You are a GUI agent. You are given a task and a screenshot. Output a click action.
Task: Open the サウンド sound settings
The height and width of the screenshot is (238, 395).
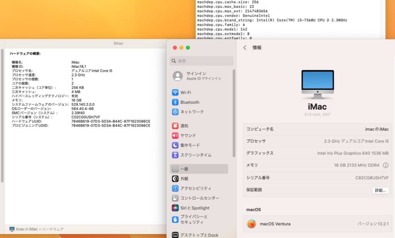pos(199,136)
